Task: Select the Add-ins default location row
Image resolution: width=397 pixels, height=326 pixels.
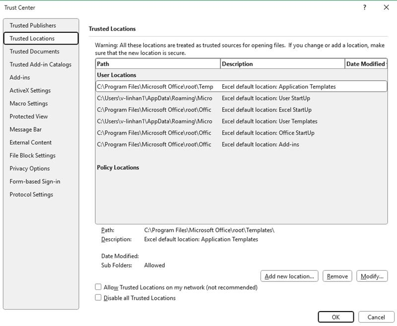Action: [x=241, y=144]
